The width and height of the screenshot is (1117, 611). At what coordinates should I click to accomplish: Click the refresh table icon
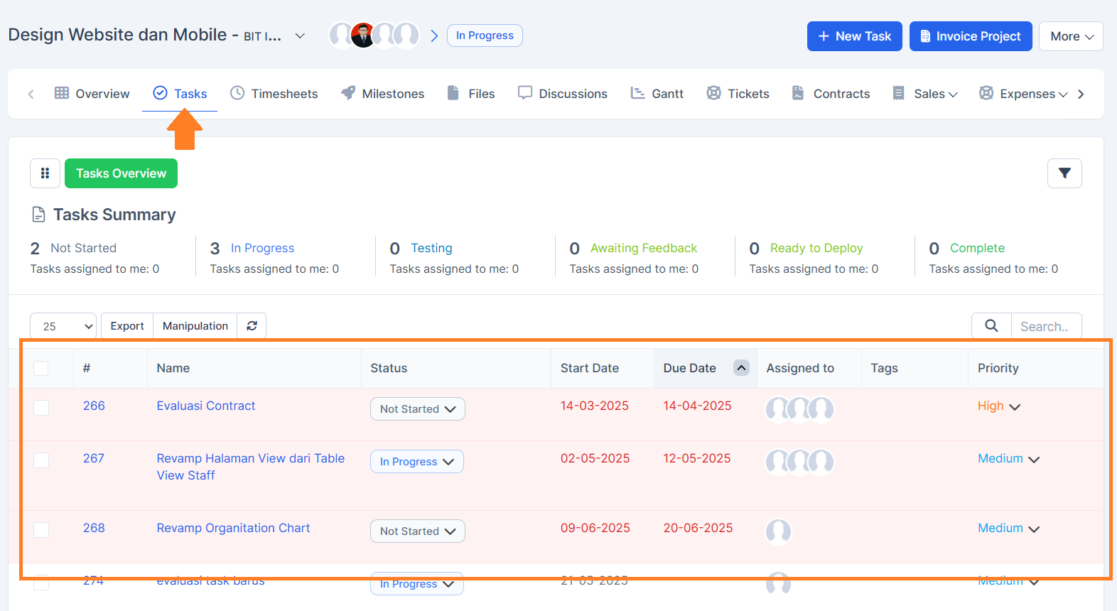point(252,326)
